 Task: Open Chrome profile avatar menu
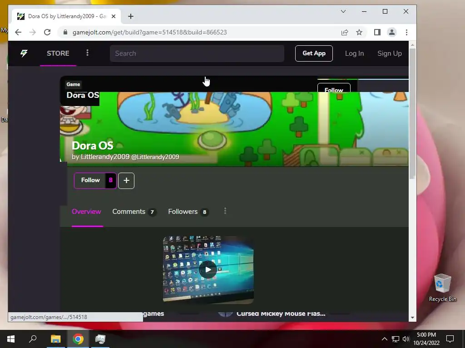392,32
